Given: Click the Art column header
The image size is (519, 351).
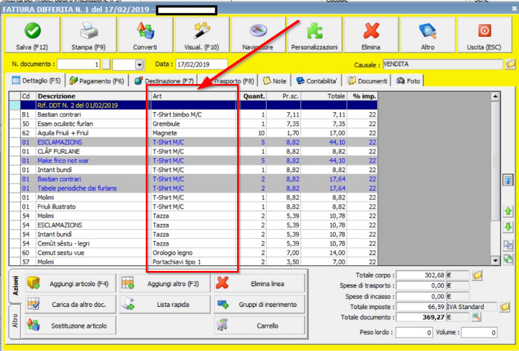Looking at the screenshot, I should tap(193, 96).
